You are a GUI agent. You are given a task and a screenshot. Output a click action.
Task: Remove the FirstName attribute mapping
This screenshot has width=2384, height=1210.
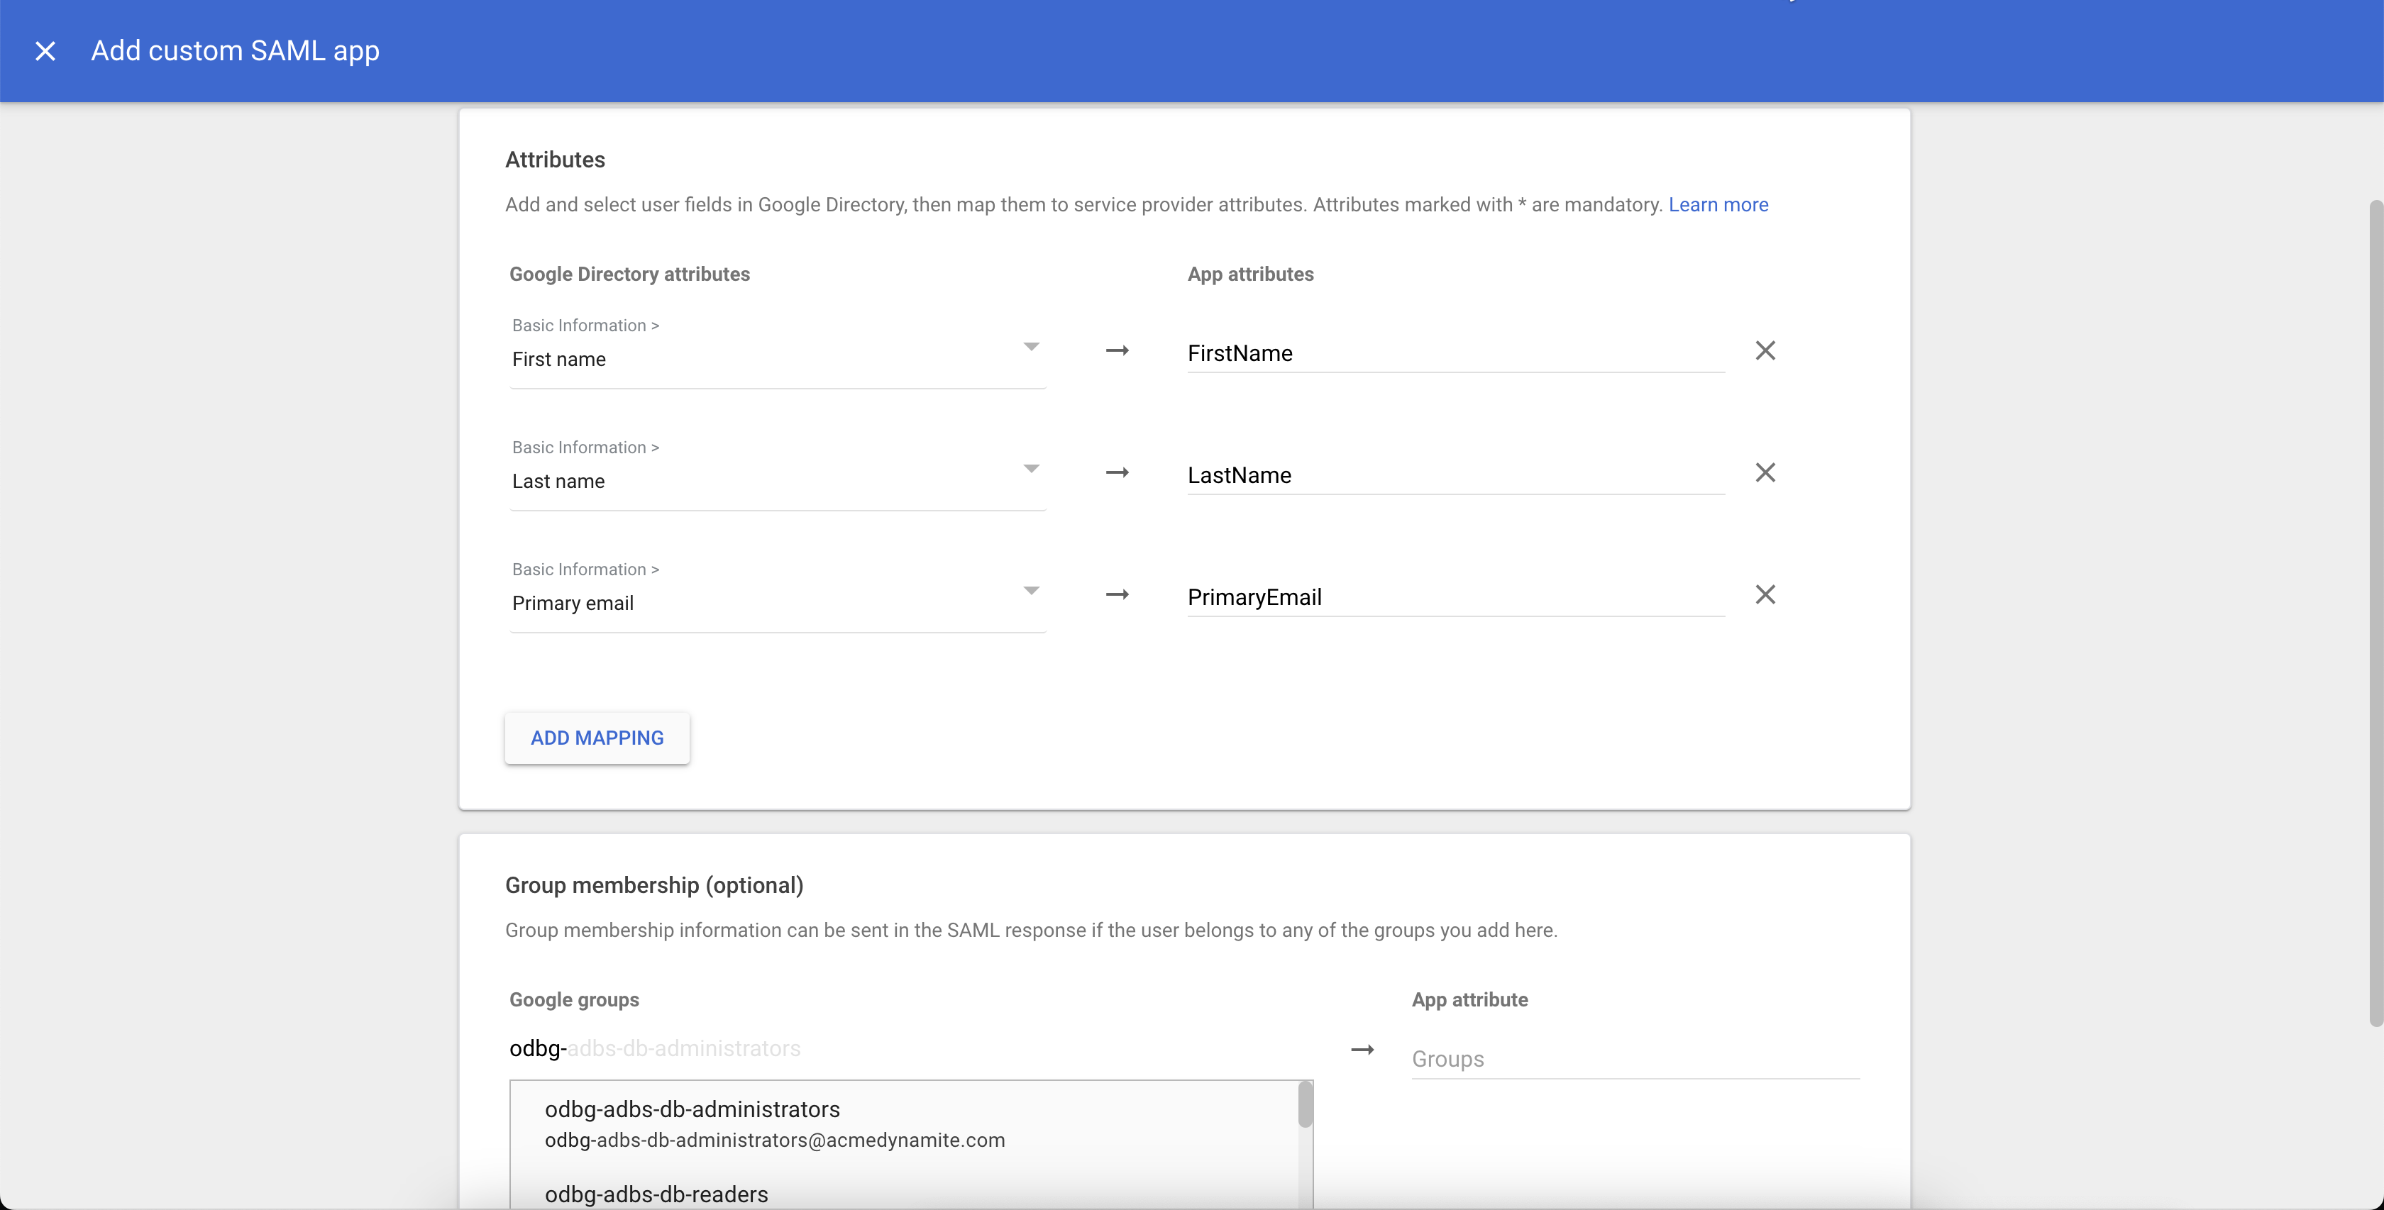(1765, 350)
